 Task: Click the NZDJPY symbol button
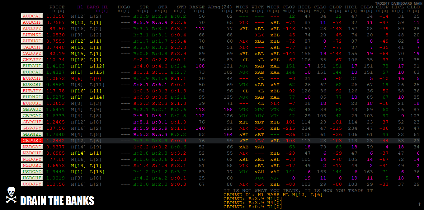tap(32, 159)
